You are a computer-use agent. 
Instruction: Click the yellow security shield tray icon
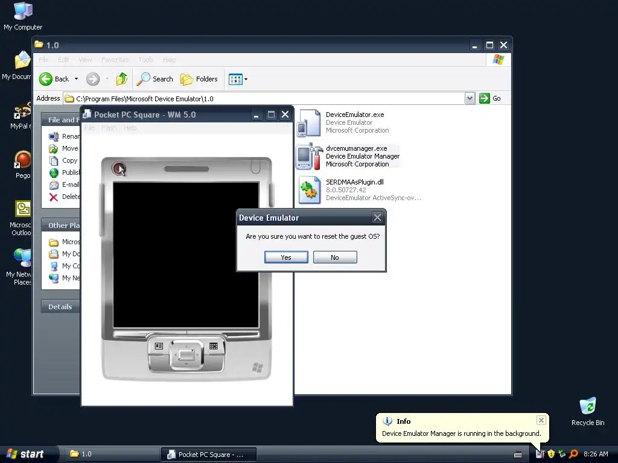pyautogui.click(x=551, y=454)
